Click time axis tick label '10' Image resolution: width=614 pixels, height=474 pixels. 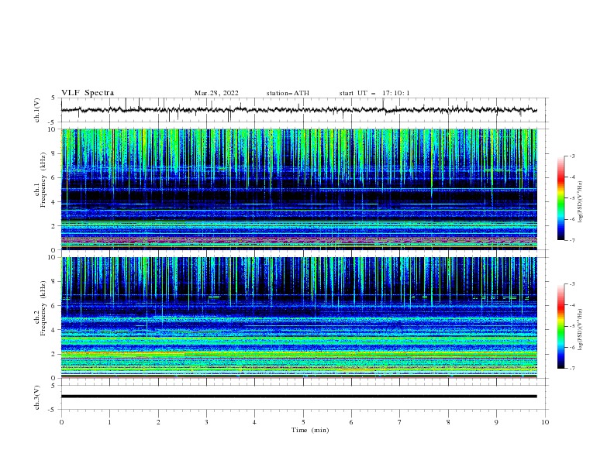pyautogui.click(x=545, y=422)
